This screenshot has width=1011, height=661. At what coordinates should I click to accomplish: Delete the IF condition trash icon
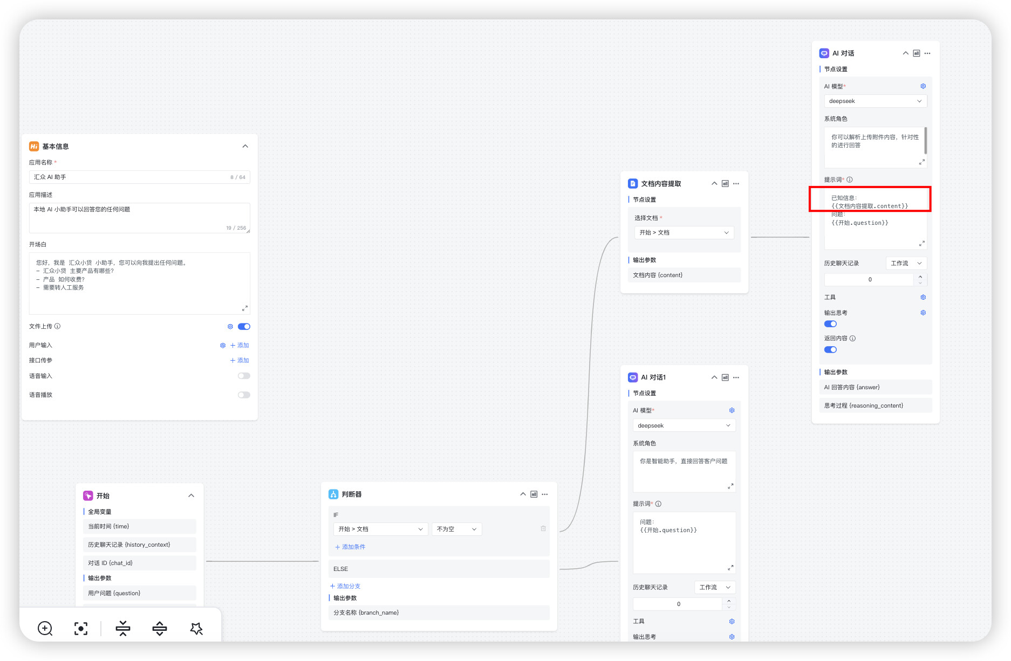(x=543, y=529)
